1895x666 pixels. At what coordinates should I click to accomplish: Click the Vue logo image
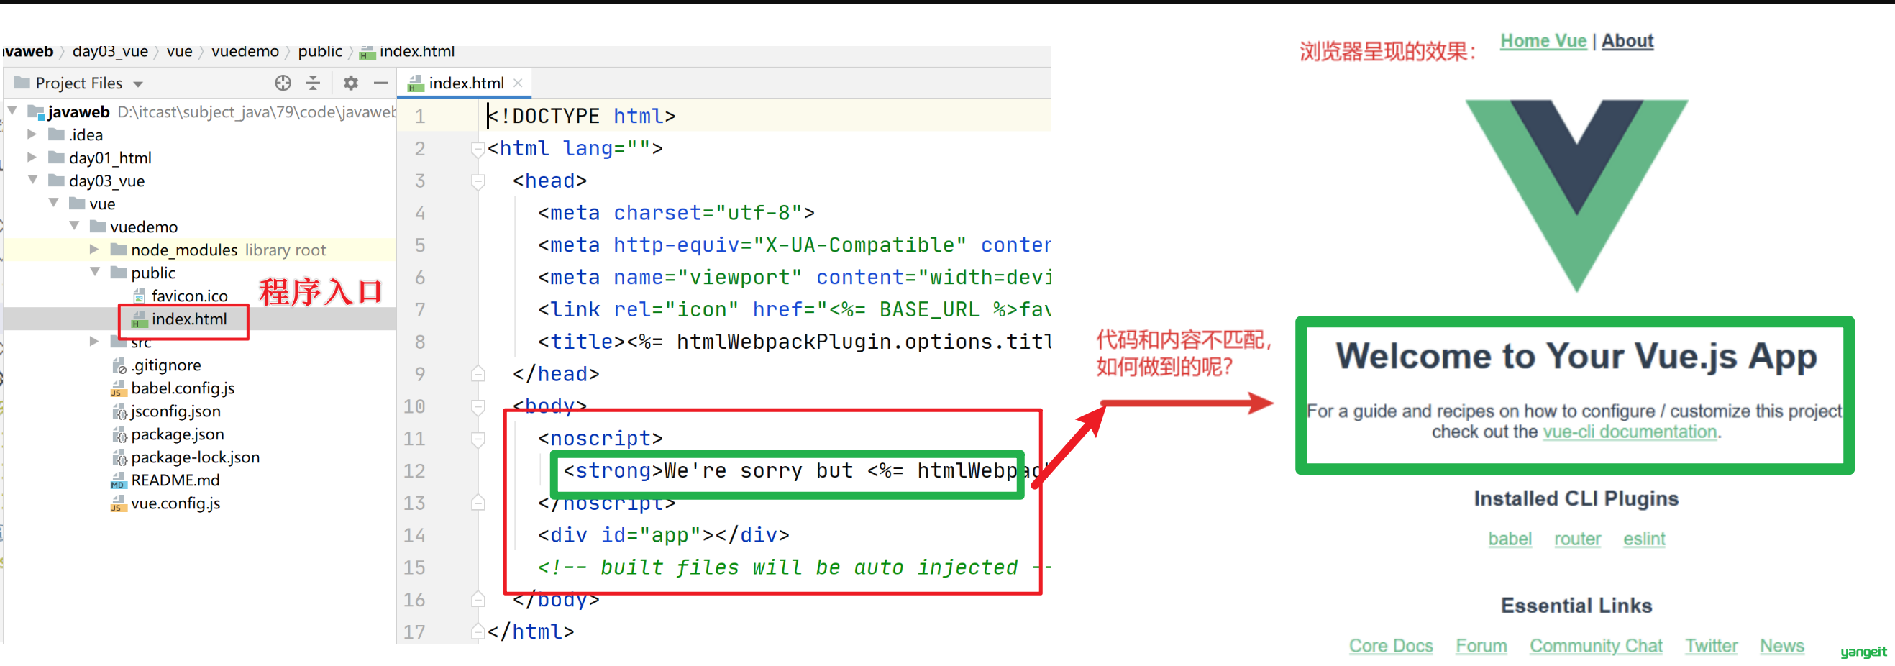point(1576,195)
